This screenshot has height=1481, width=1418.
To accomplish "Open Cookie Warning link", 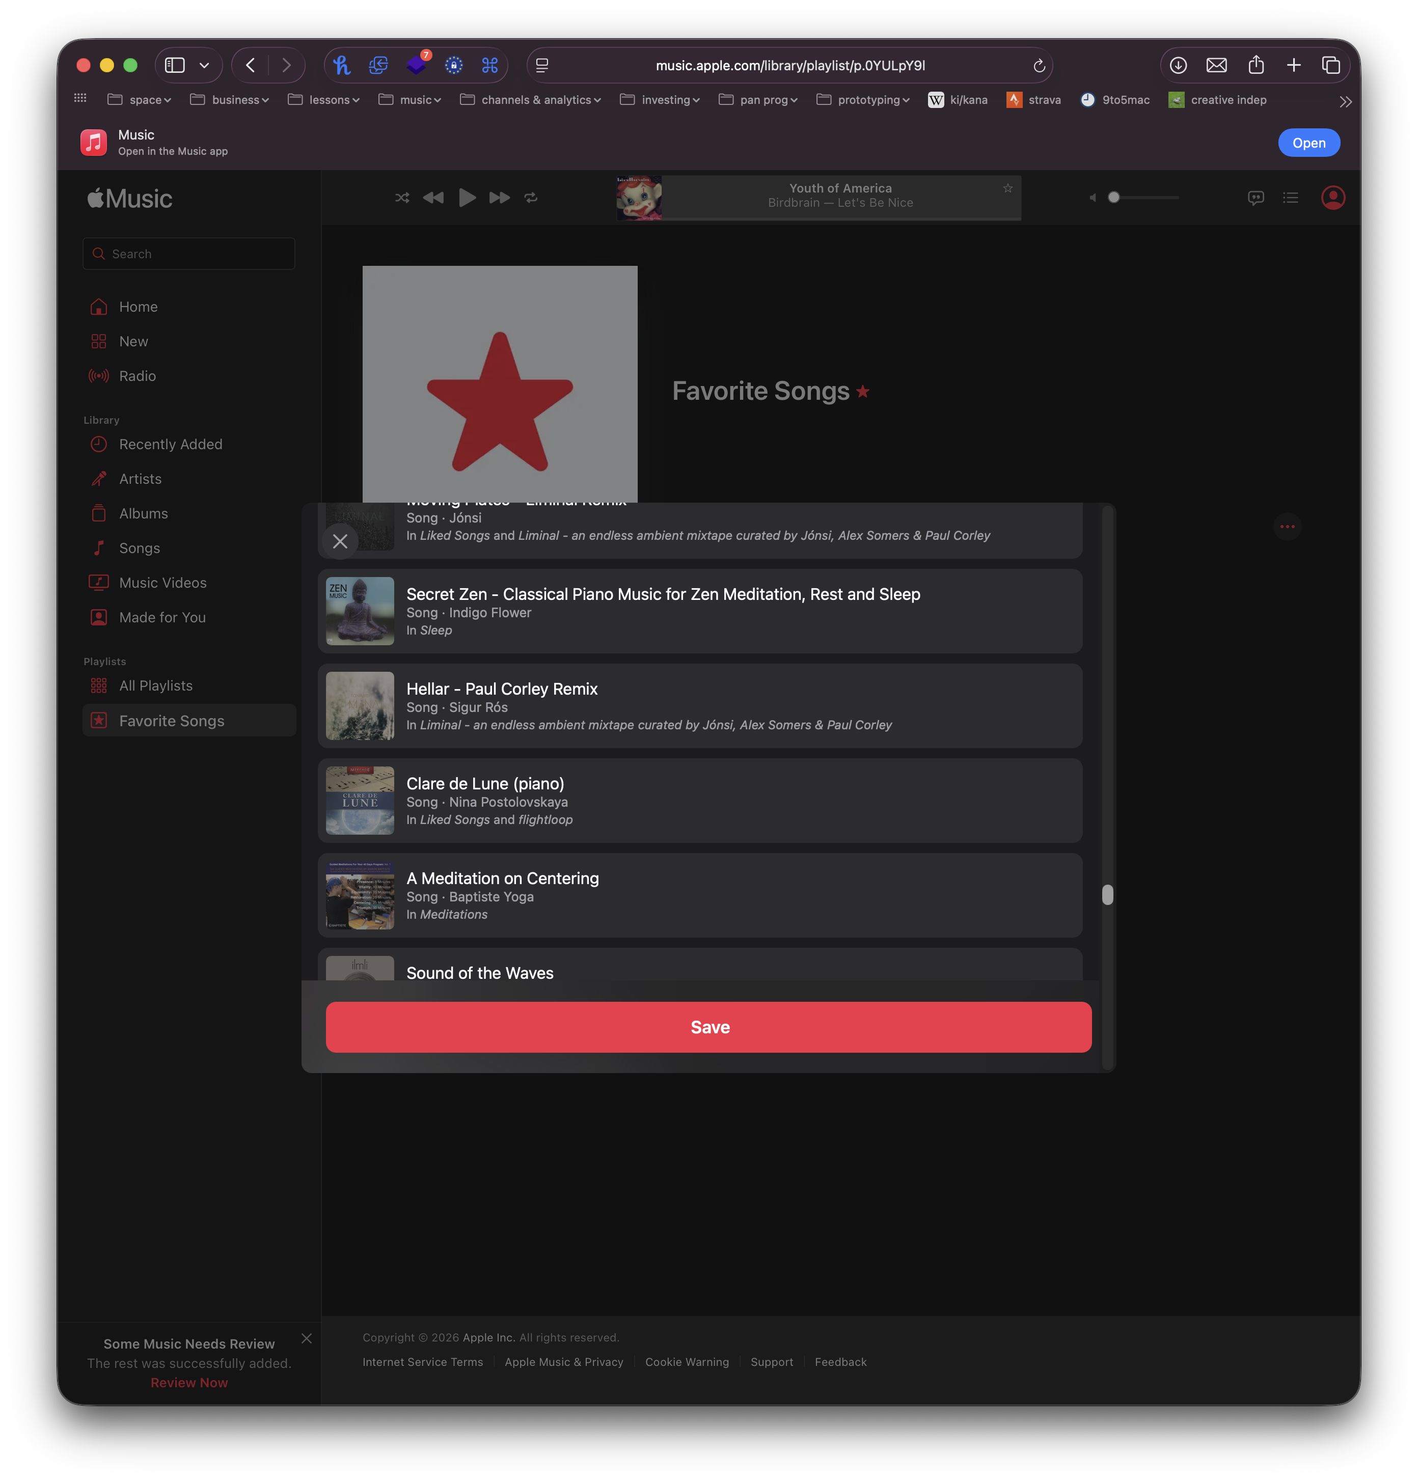I will pyautogui.click(x=687, y=1362).
